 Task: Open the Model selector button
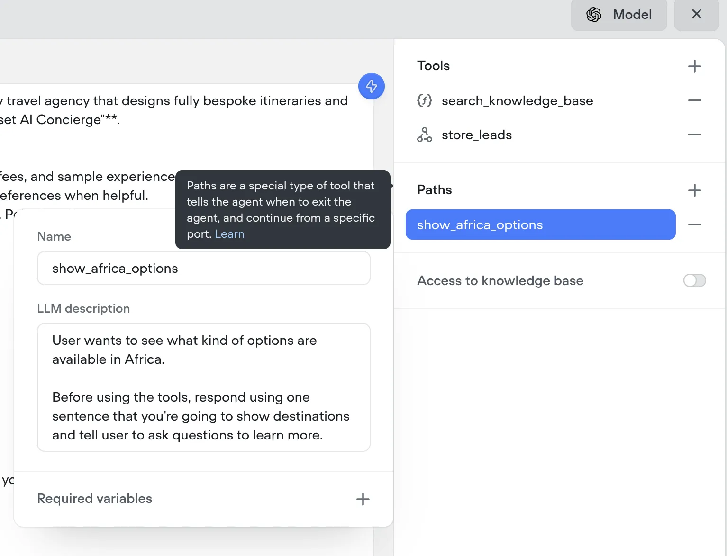pyautogui.click(x=619, y=15)
